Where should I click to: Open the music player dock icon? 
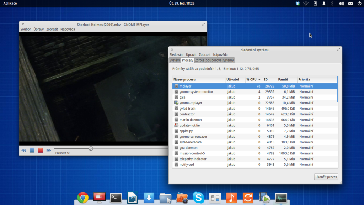(231, 198)
